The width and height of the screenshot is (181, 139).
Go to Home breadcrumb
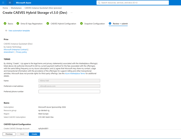pyautogui.click(x=5, y=8)
